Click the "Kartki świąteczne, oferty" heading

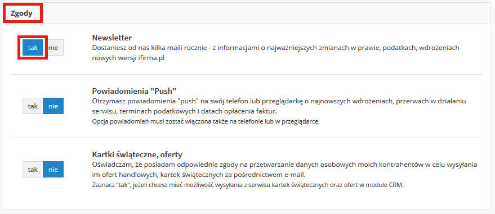[137, 155]
